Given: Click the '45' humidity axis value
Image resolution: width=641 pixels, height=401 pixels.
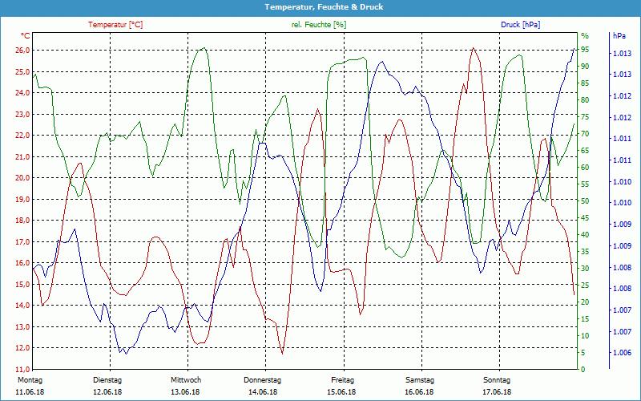Looking at the screenshot, I should tap(585, 217).
